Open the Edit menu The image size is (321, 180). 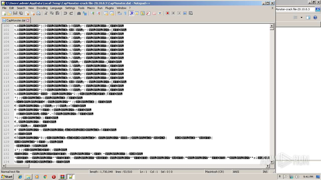[x=12, y=8]
